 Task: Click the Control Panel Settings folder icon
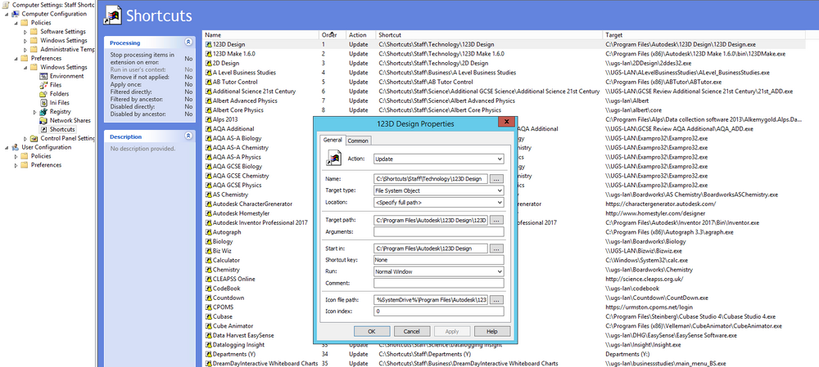tap(34, 138)
